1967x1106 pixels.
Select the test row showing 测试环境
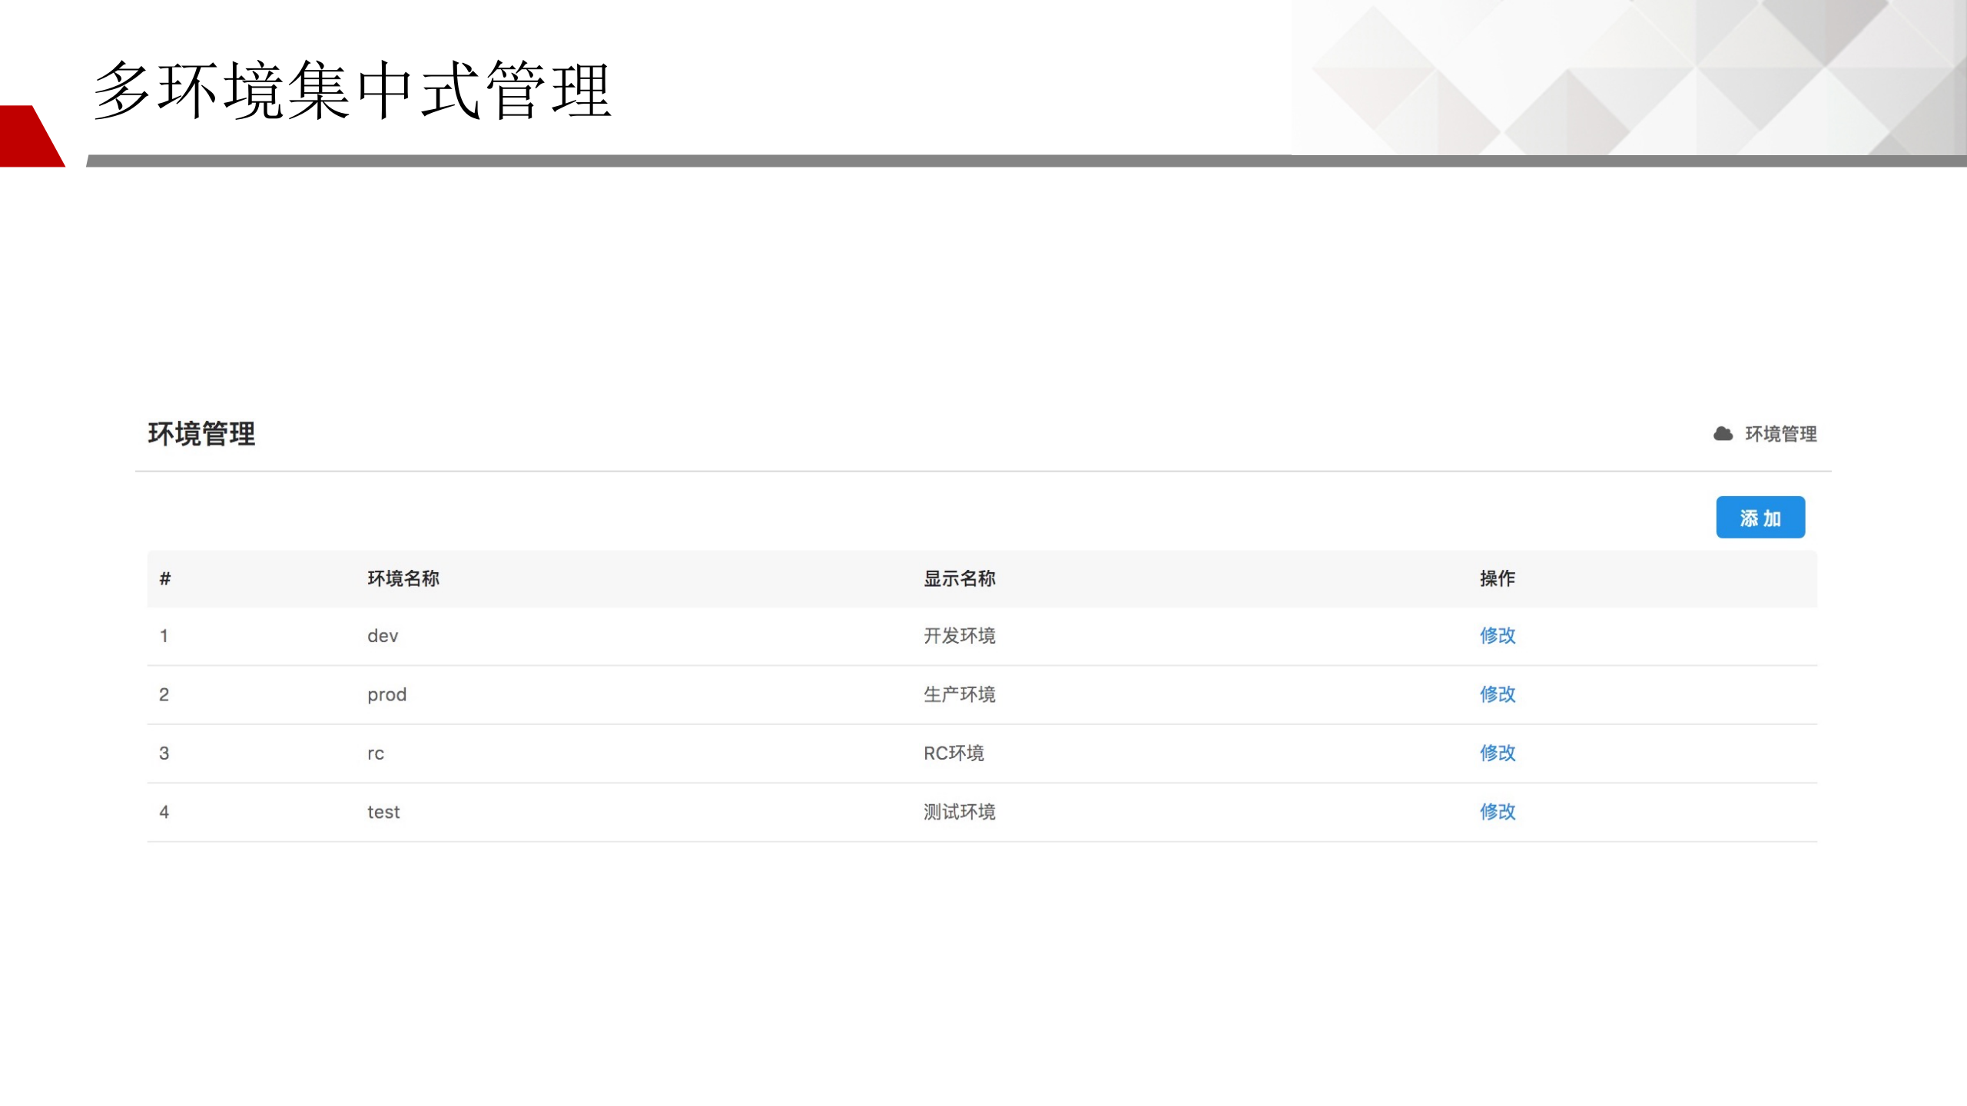383,812
